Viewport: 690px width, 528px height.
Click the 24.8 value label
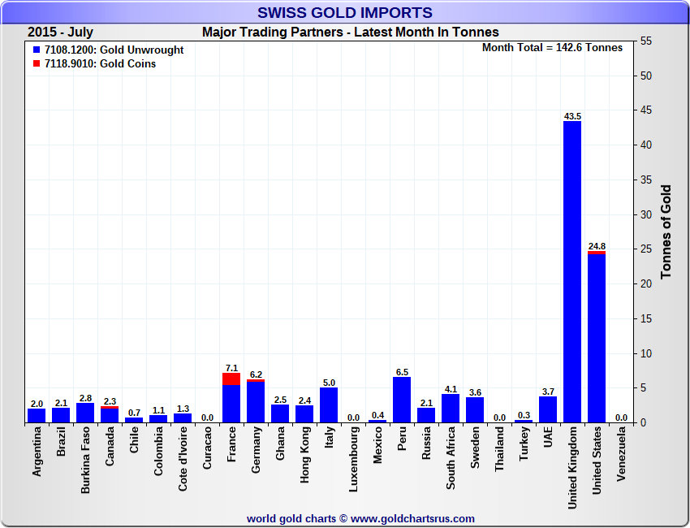click(x=597, y=246)
